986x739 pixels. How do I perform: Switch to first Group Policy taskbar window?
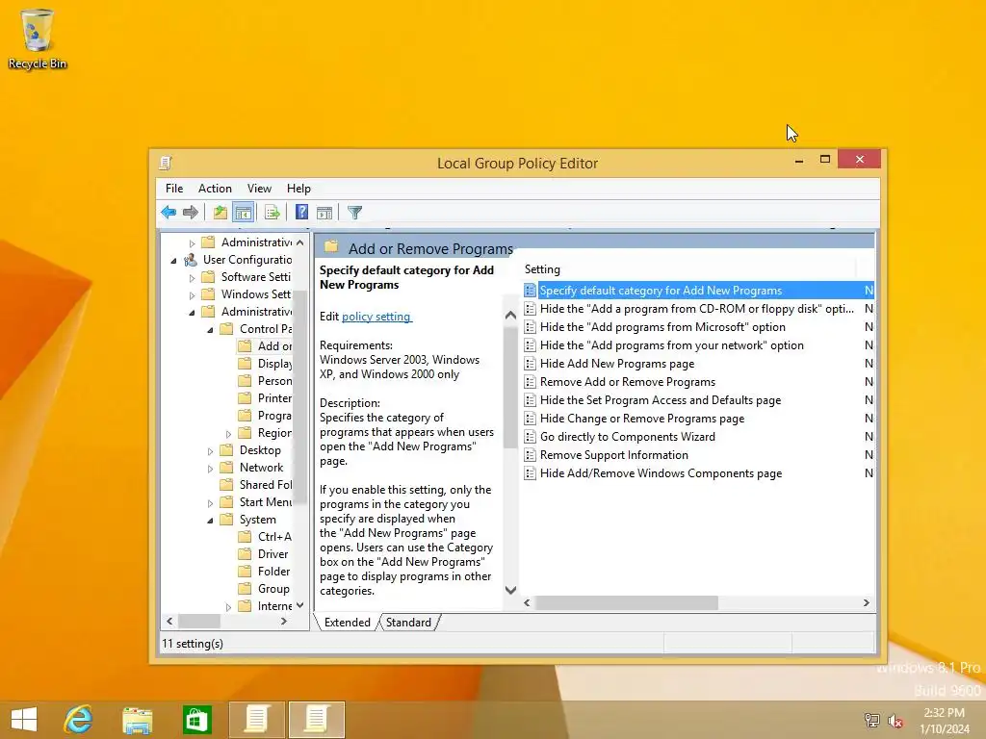256,720
